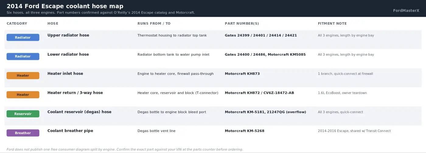Select 'Lower radiator hose' name

point(68,54)
